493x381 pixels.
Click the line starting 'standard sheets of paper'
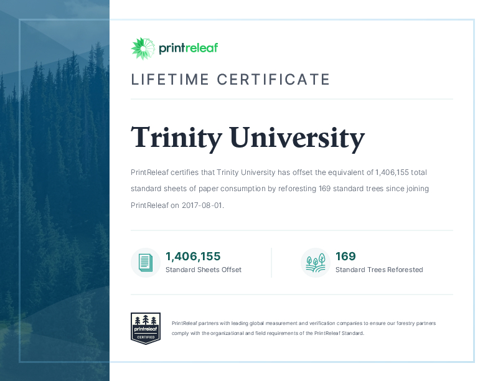280,189
